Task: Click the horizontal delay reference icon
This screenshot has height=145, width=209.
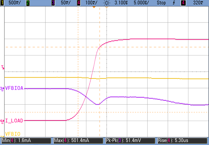Action: click(x=106, y=3)
